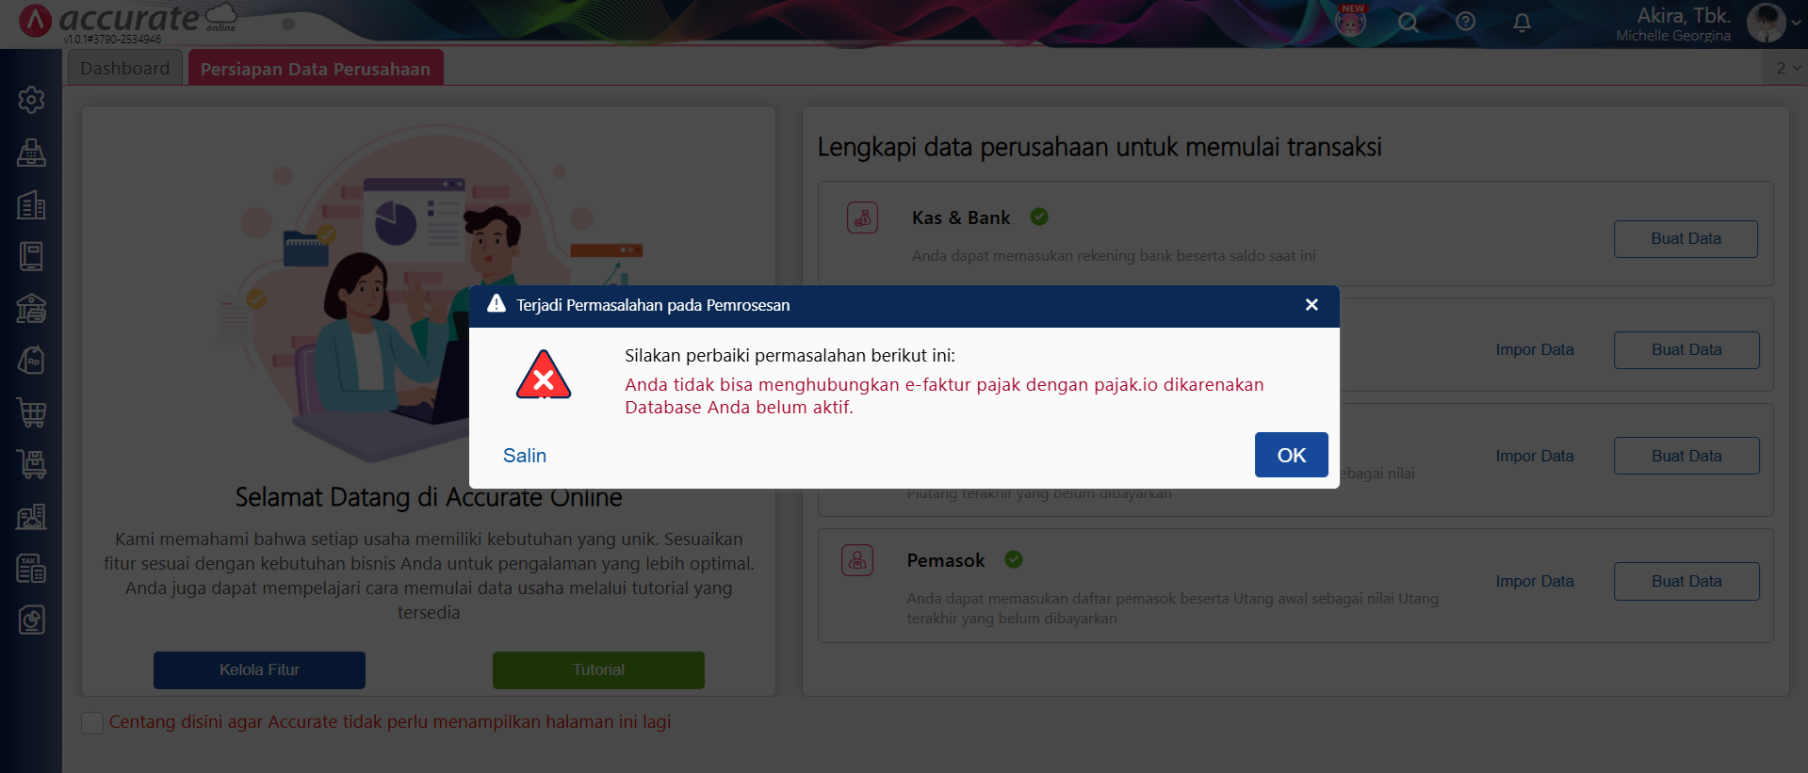The image size is (1808, 773).
Task: Expand the user profile dropdown arrow
Action: pyautogui.click(x=1796, y=24)
